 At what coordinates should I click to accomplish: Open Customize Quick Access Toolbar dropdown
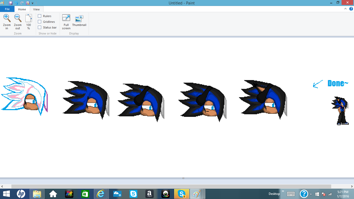click(33, 3)
